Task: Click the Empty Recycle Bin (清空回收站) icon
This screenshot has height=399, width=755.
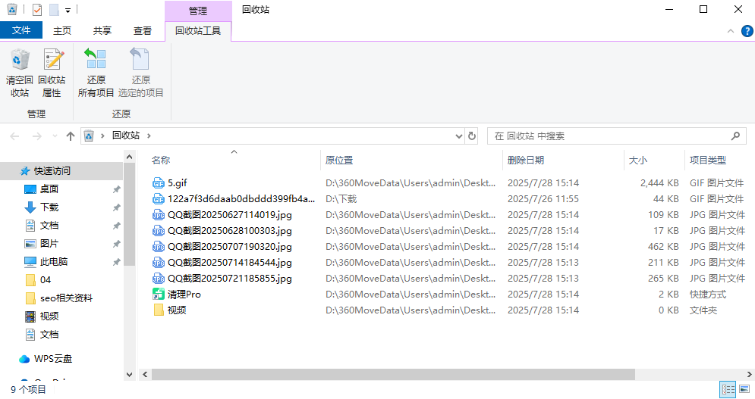Action: pyautogui.click(x=20, y=73)
